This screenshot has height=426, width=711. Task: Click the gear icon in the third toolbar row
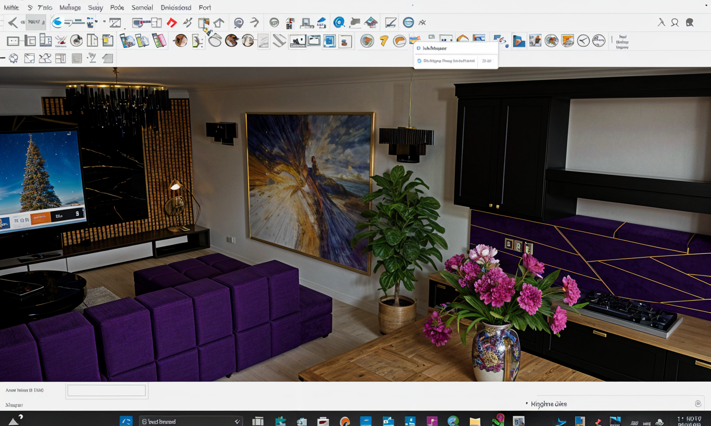click(x=13, y=58)
